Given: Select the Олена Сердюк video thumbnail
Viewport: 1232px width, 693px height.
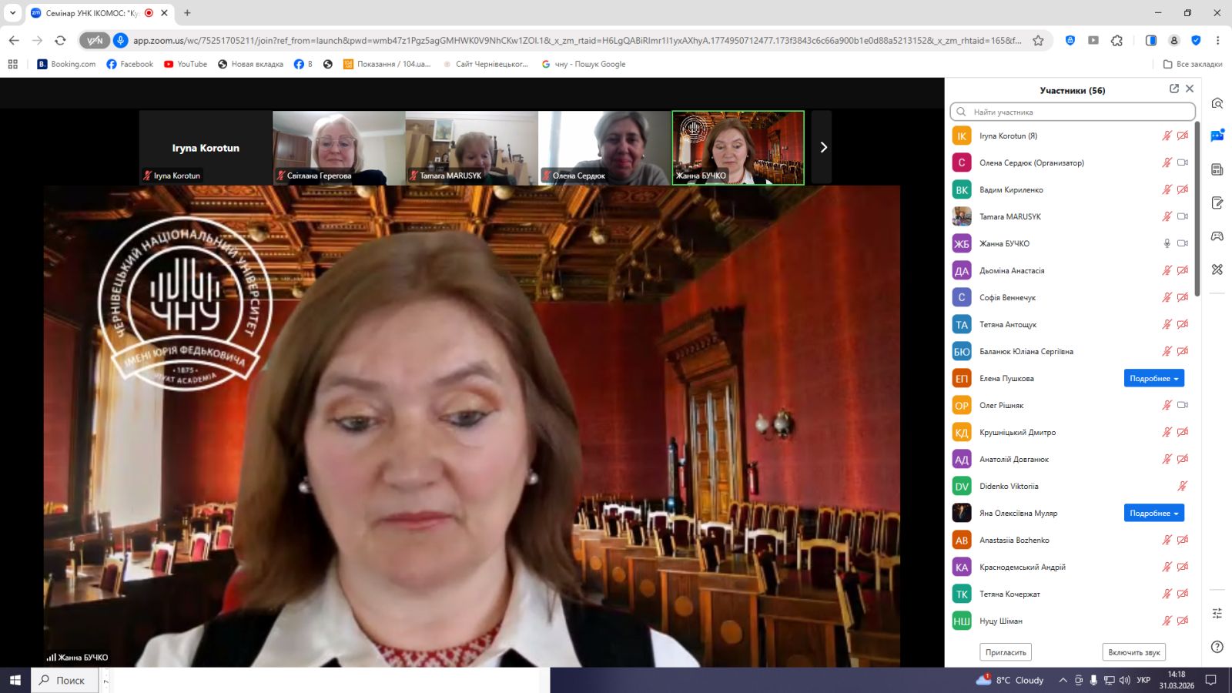Looking at the screenshot, I should [604, 148].
